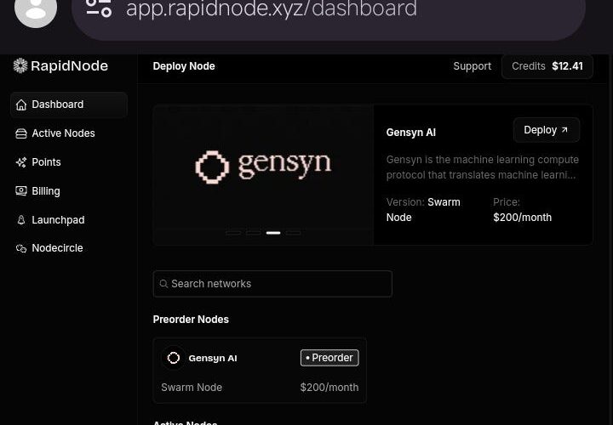Click '$200/month' price in preorder card

point(329,388)
